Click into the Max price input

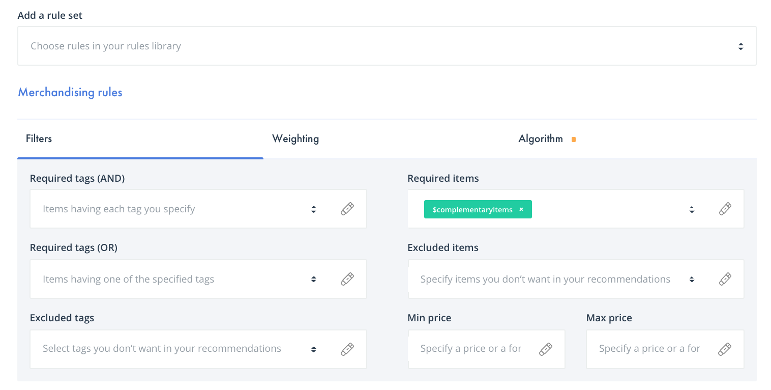coord(649,349)
